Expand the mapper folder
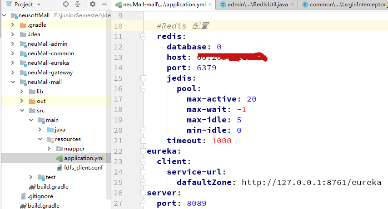The height and width of the screenshot is (209, 388). [x=49, y=148]
